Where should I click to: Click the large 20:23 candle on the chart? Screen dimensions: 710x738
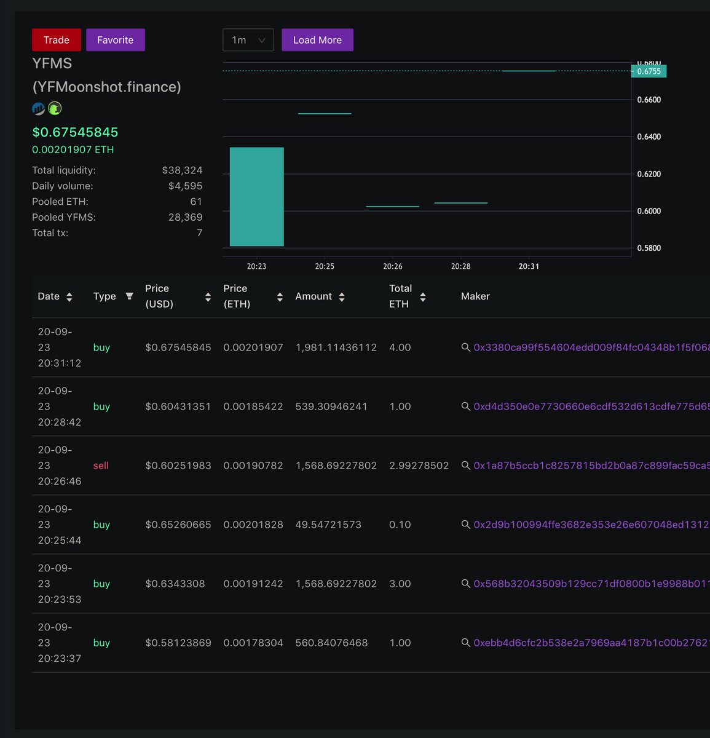(x=257, y=197)
